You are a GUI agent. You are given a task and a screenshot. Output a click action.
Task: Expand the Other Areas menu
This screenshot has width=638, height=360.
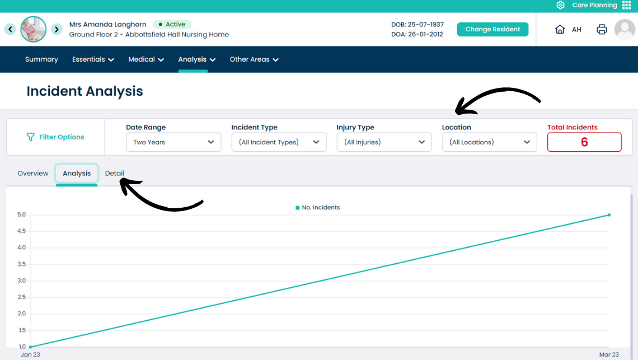click(254, 59)
